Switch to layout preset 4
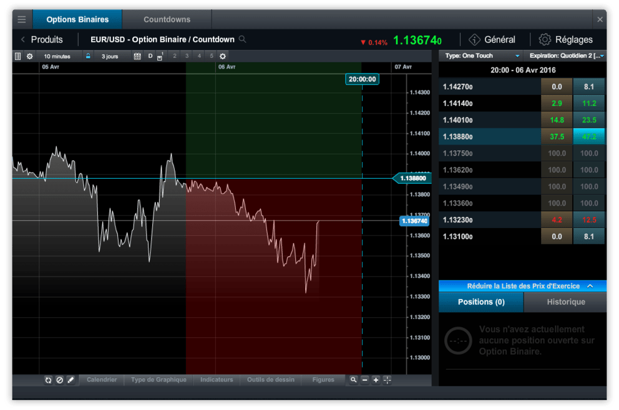619x410 pixels. [x=199, y=56]
